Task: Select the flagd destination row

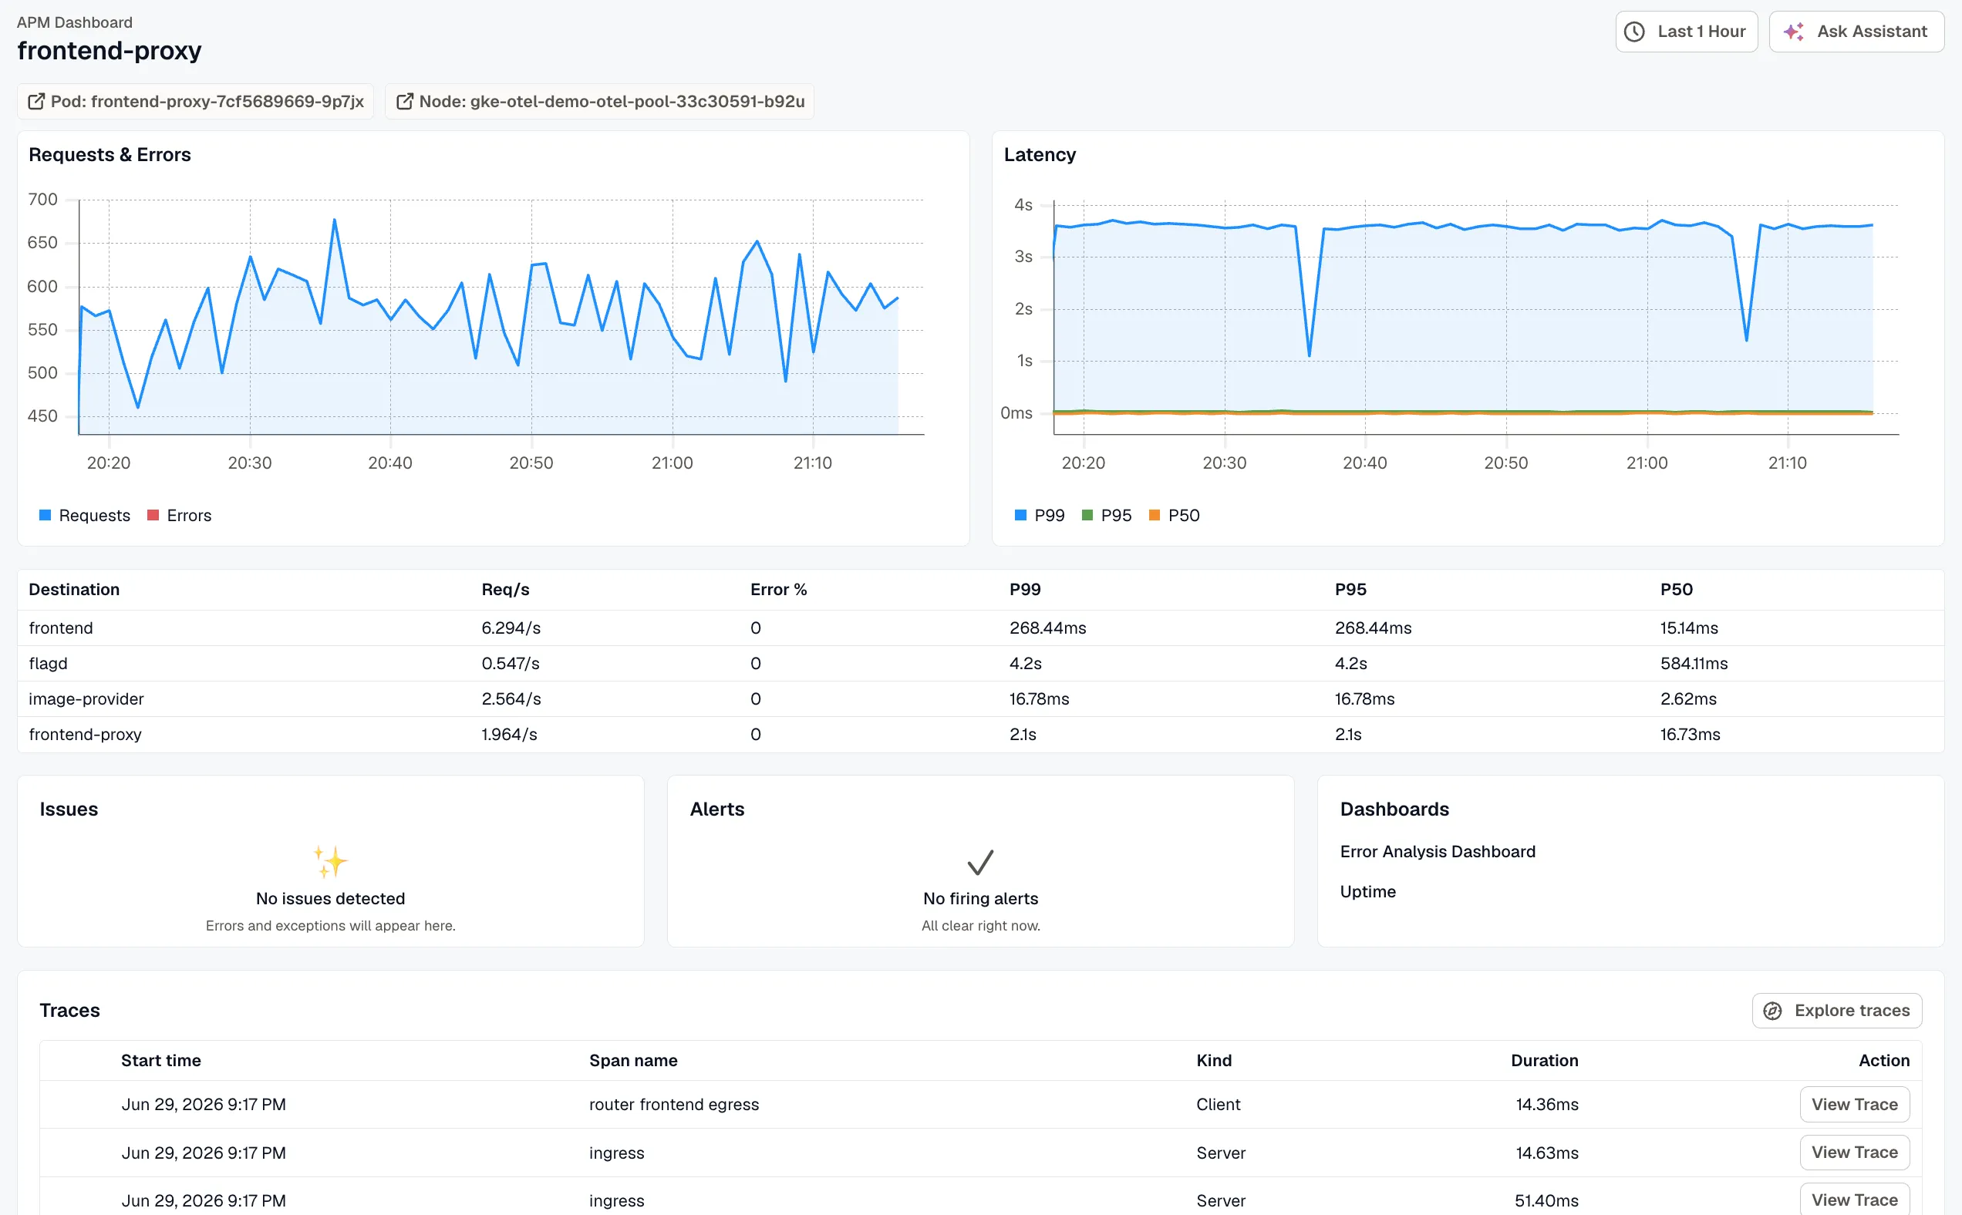Action: point(980,664)
